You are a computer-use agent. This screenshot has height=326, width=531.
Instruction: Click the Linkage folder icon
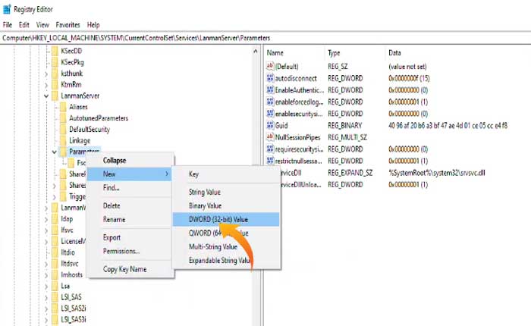coord(63,140)
